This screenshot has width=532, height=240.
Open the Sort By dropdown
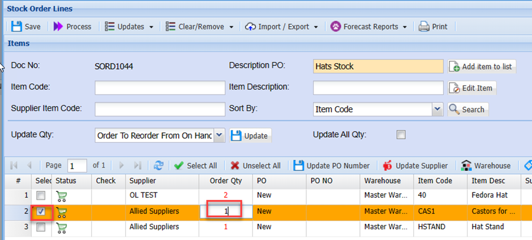tap(437, 109)
